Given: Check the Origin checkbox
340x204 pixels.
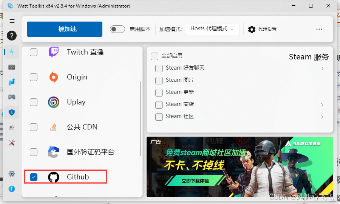Looking at the screenshot, I should pyautogui.click(x=34, y=77).
